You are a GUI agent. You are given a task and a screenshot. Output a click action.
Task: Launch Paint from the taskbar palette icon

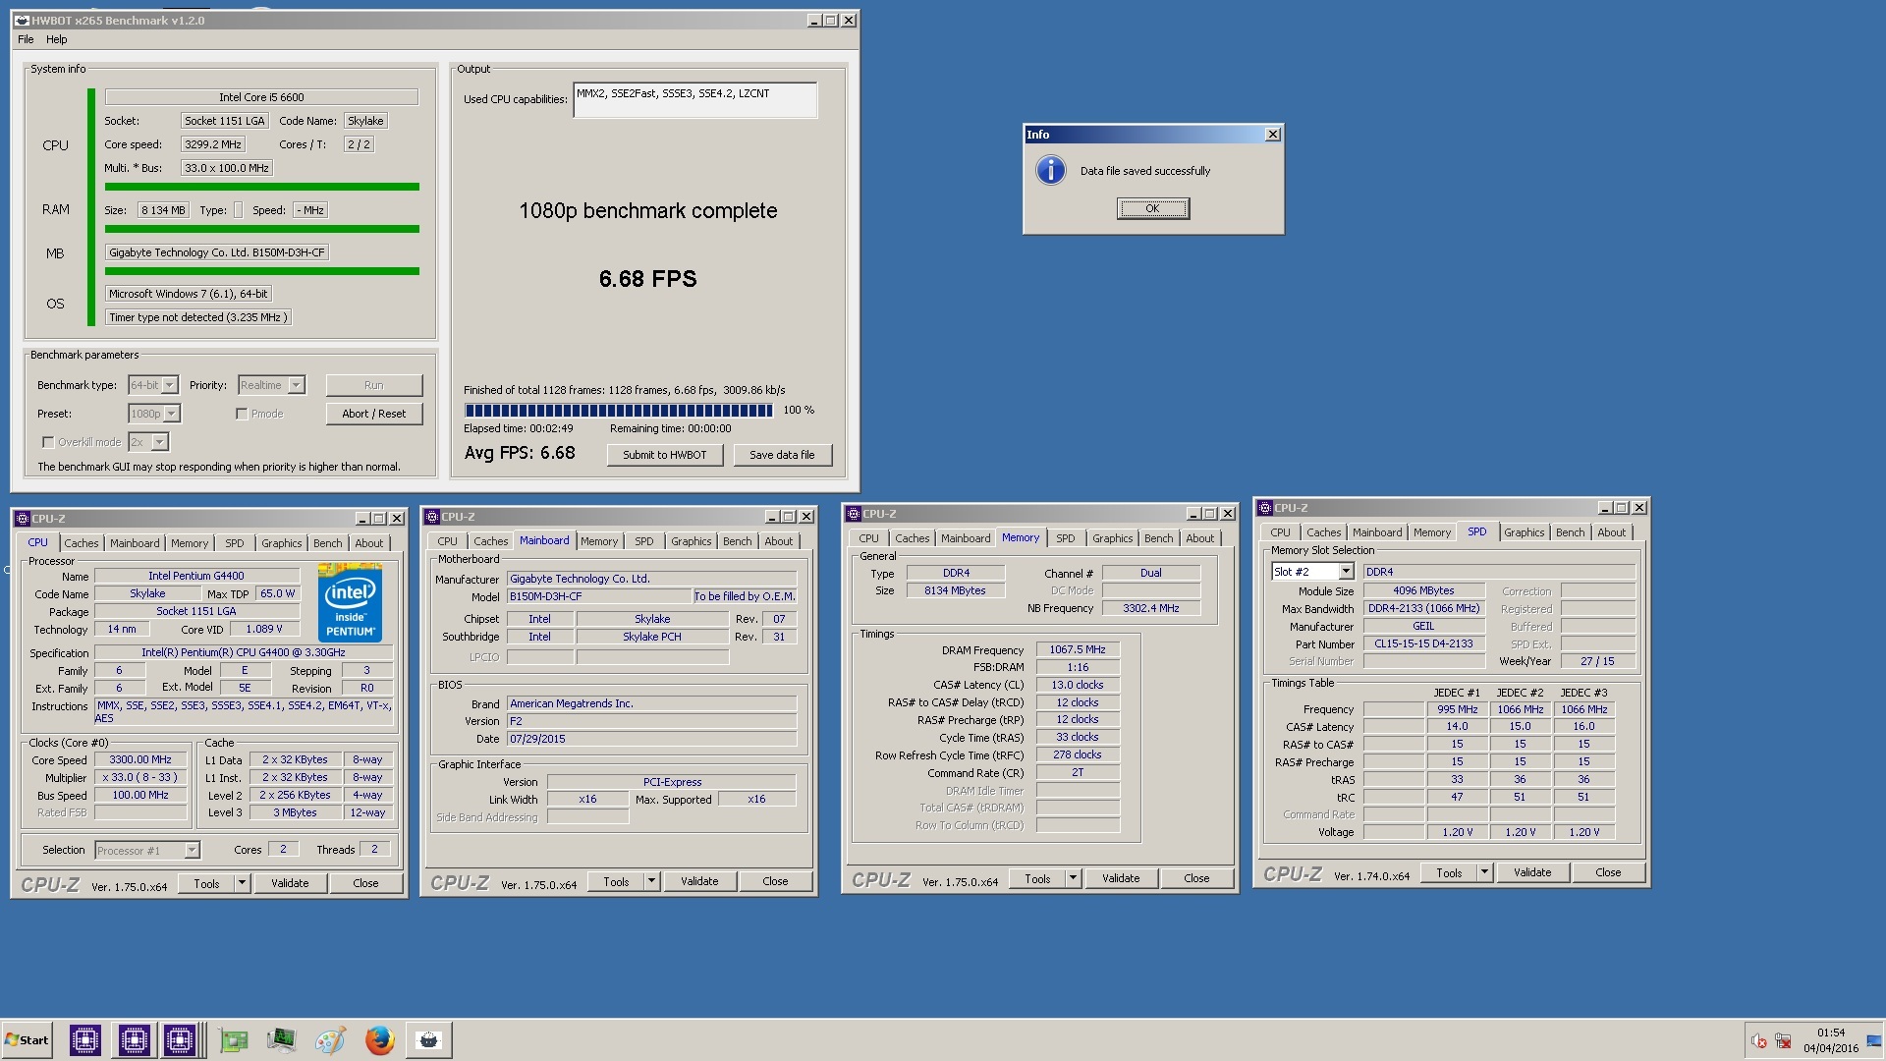[x=330, y=1039]
